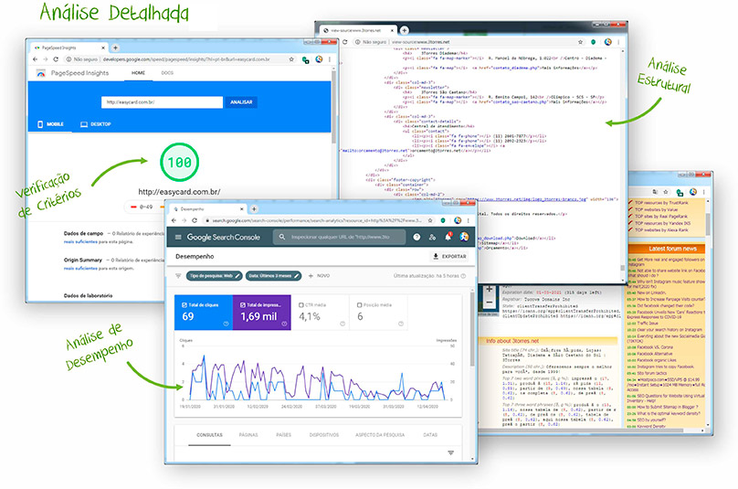
Task: Close the Desempenho browser tab
Action: (242, 208)
